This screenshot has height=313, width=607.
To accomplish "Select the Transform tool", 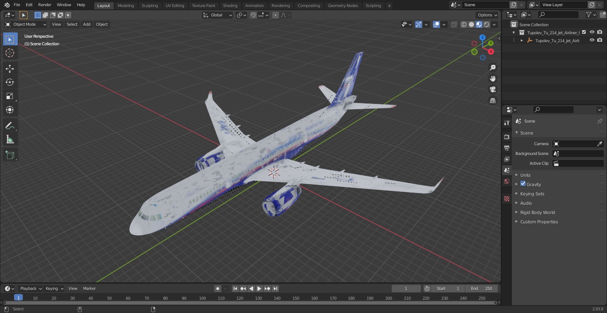I will (x=10, y=110).
